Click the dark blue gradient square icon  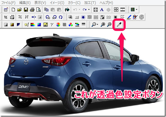(18, 25)
